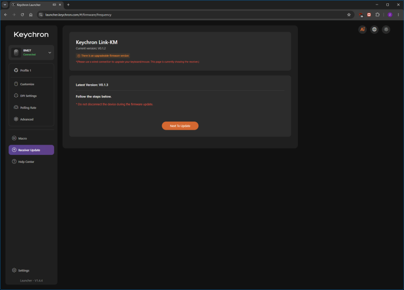
Task: Click the Macro M icon
Action: [x=14, y=138]
